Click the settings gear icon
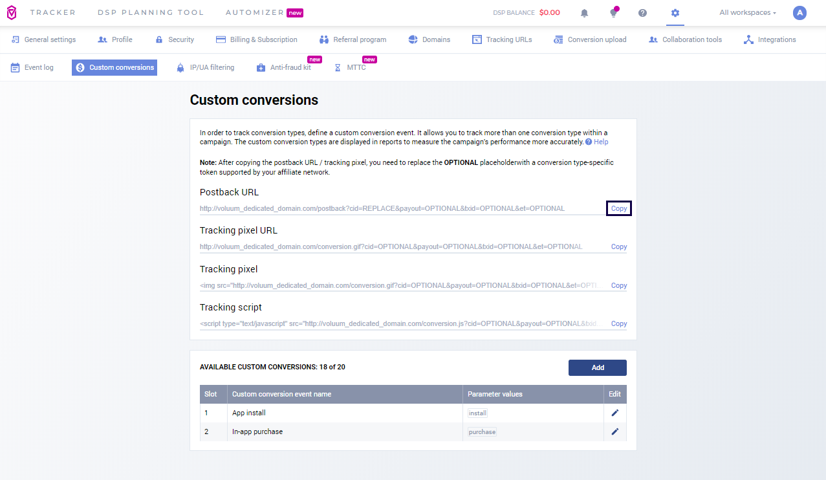The image size is (826, 480). [x=675, y=13]
